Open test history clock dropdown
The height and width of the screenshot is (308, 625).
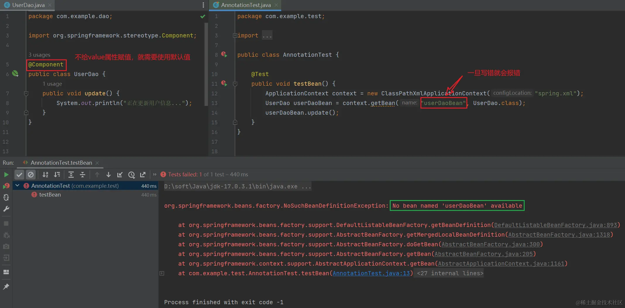click(132, 175)
